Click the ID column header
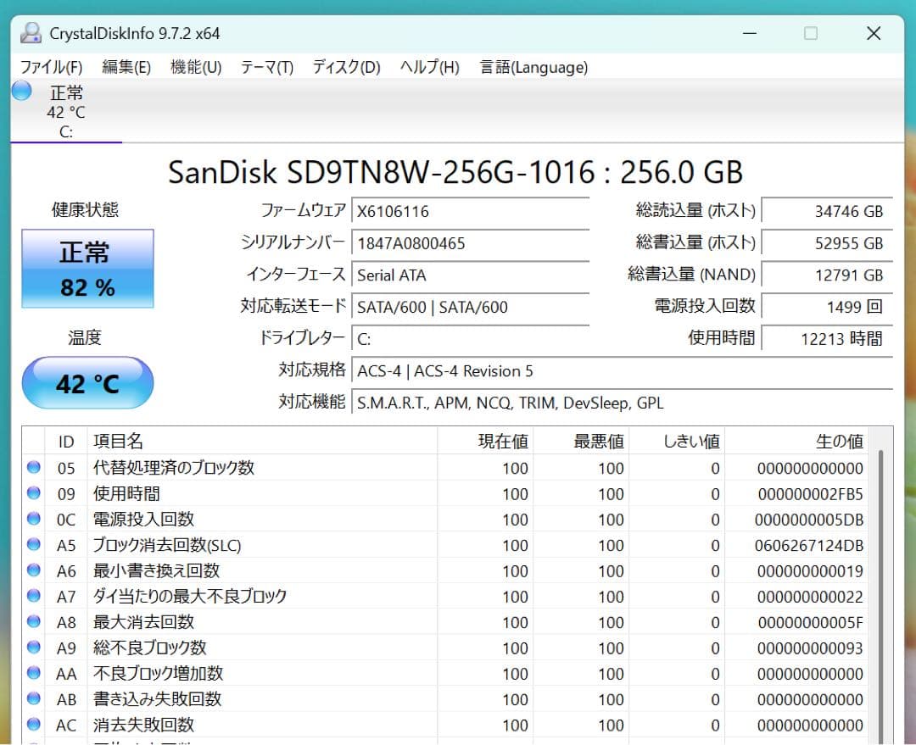The height and width of the screenshot is (745, 916). point(66,441)
